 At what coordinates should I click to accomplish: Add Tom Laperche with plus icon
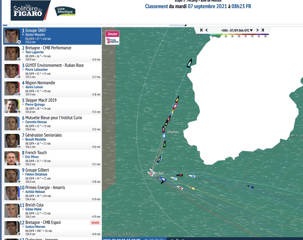[19, 59]
